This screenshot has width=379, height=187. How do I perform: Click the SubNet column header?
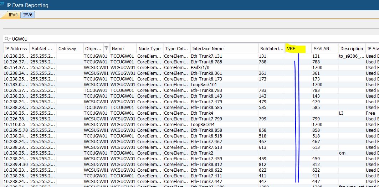pos(42,48)
